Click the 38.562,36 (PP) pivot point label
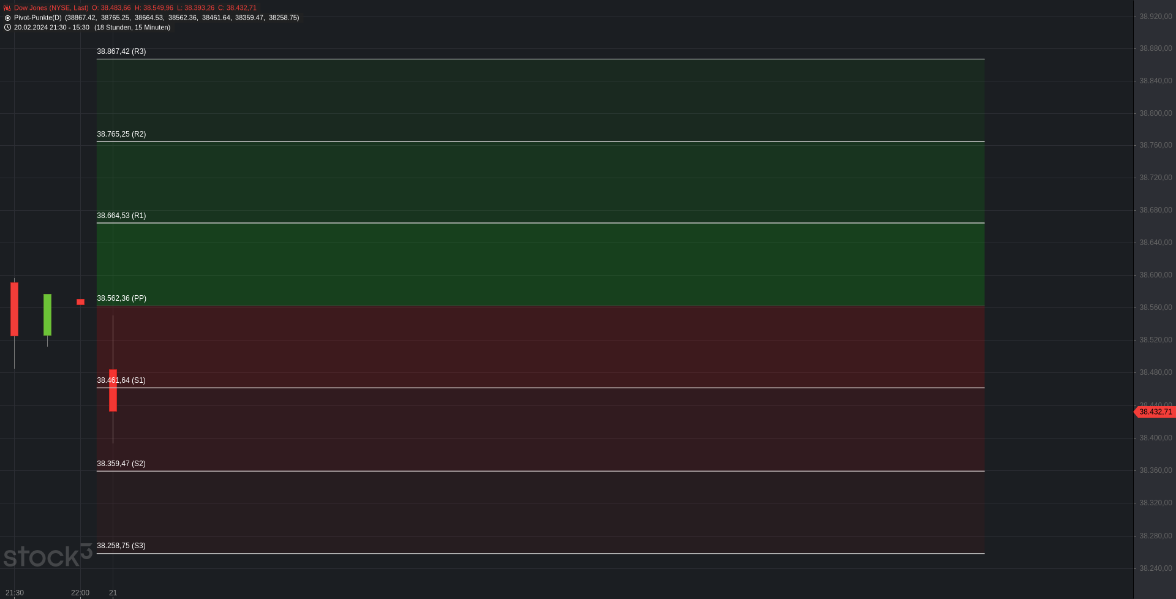 click(x=121, y=298)
